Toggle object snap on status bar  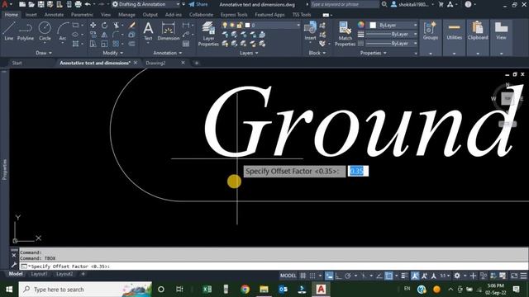[x=388, y=276]
